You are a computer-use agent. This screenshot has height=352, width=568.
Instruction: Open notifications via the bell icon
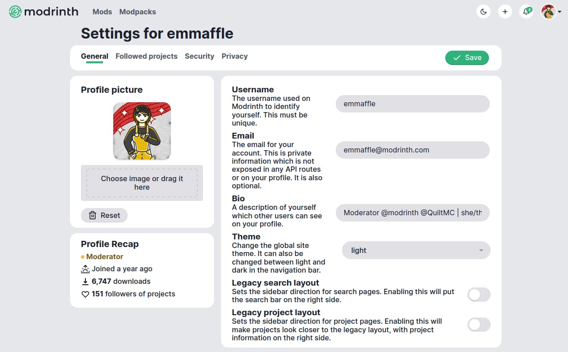(526, 12)
